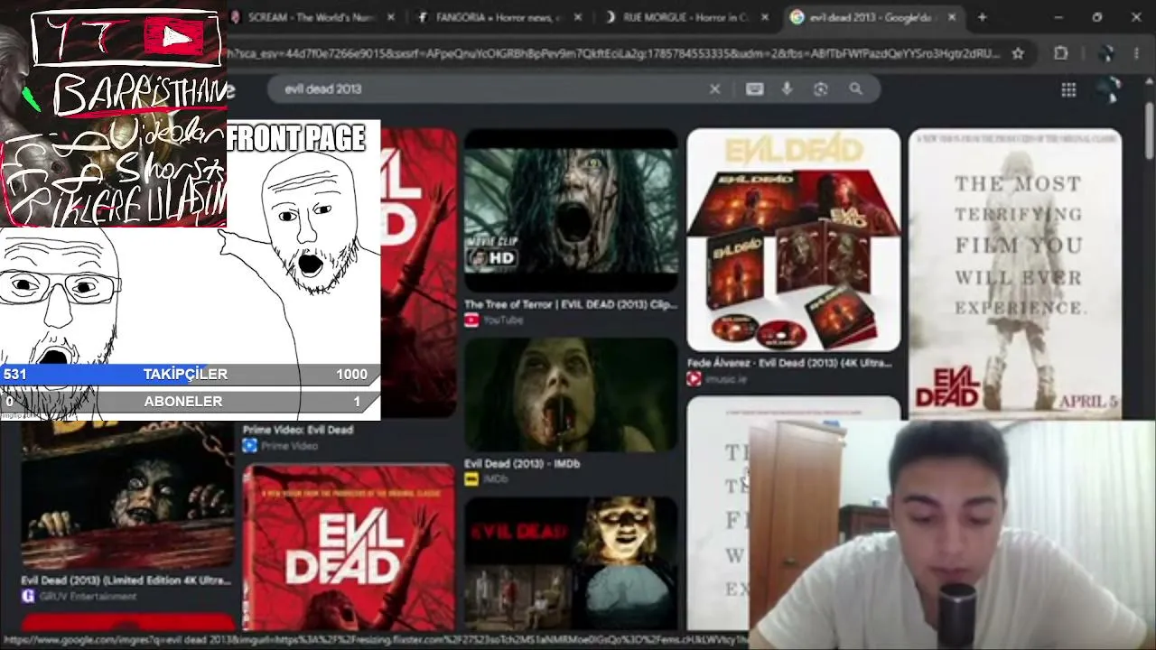
Task: Open the Google apps grid
Action: (x=1068, y=89)
